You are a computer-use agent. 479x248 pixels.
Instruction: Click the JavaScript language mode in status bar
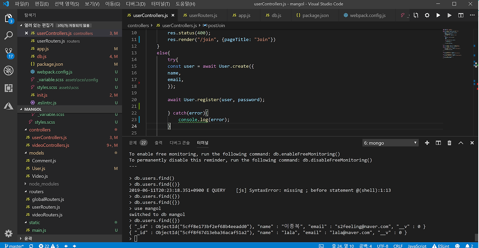pos(417,246)
